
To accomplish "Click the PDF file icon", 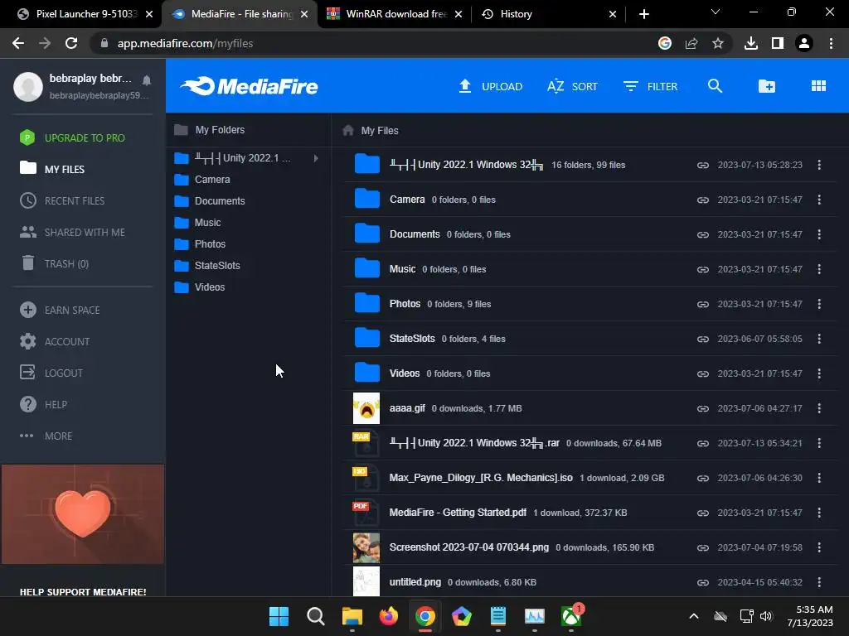I will pos(366,513).
